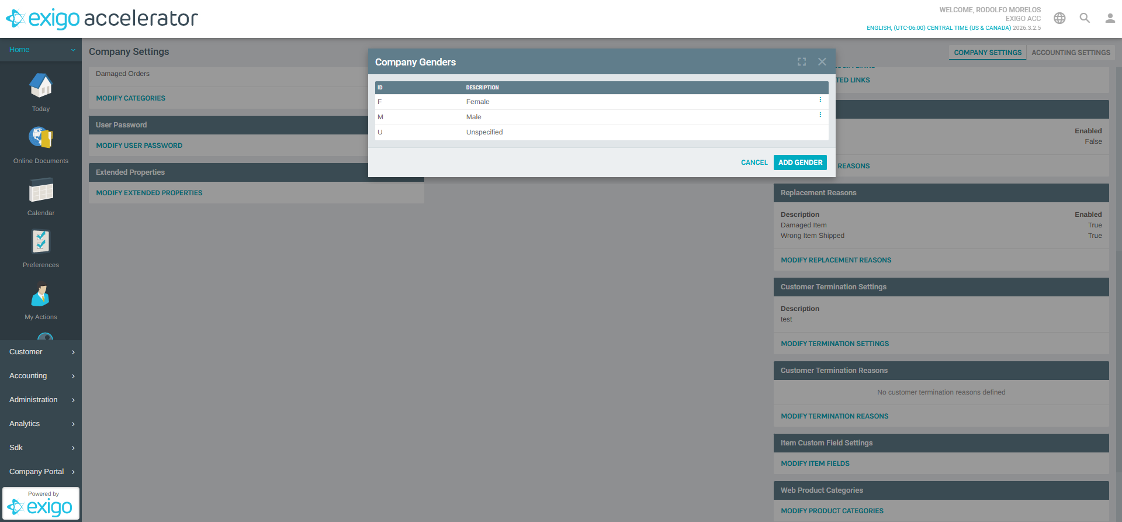
Task: Click the Add Gender button
Action: tap(800, 163)
